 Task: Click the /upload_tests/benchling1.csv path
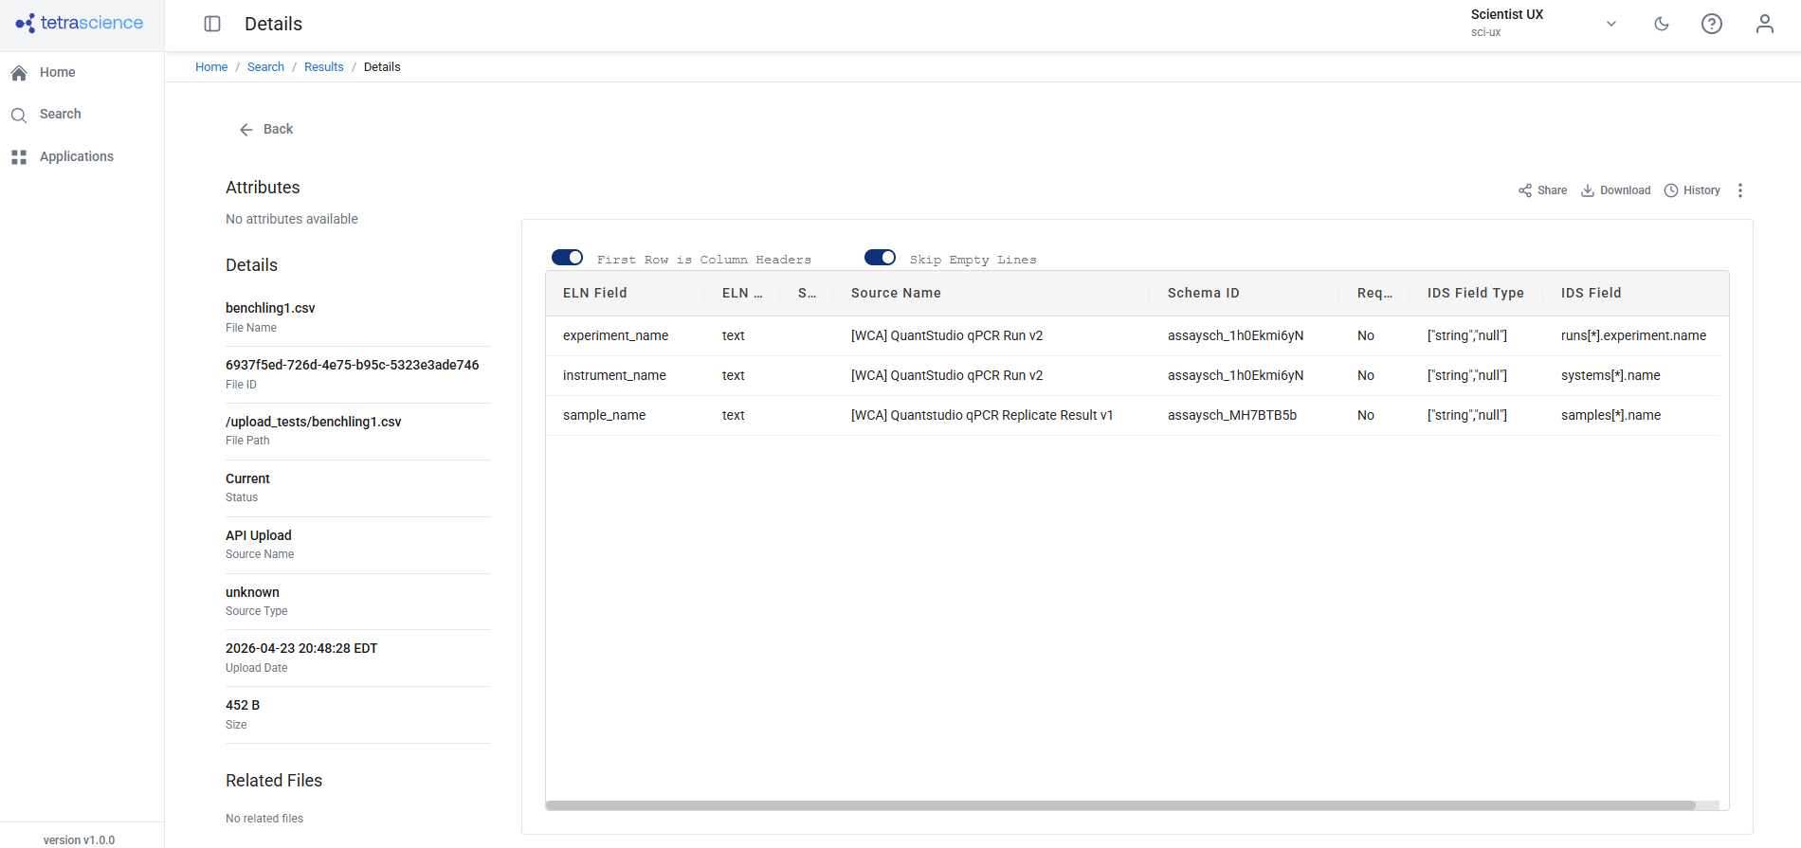[x=314, y=422]
